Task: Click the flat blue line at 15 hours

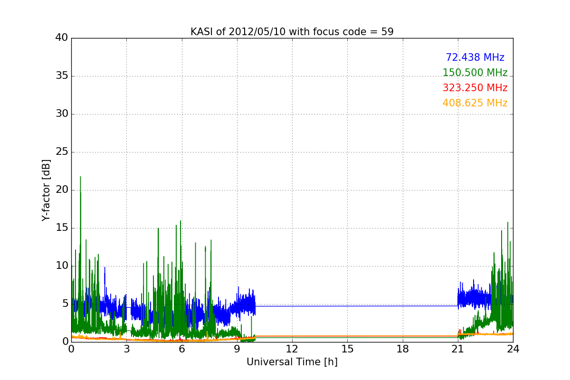Action: (x=347, y=306)
